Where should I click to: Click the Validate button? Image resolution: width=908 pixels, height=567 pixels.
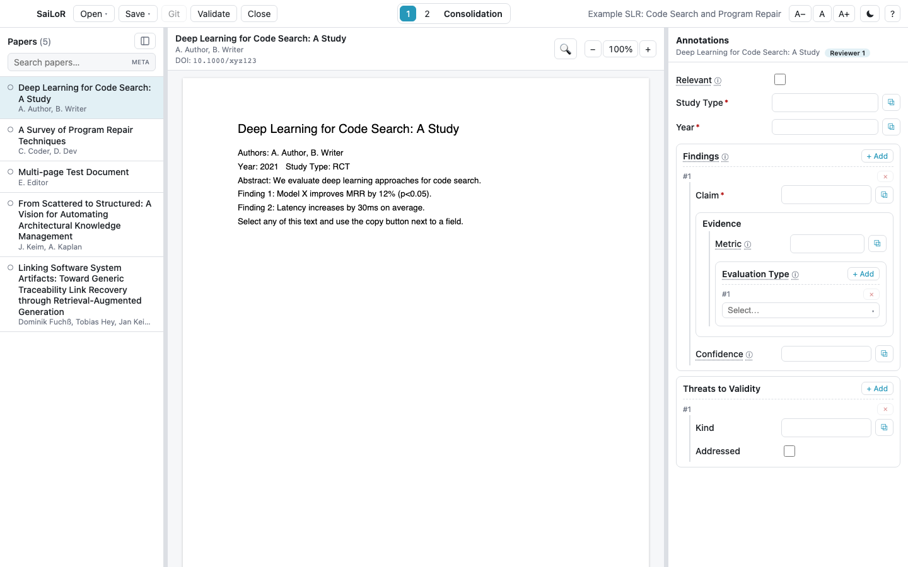pos(214,14)
